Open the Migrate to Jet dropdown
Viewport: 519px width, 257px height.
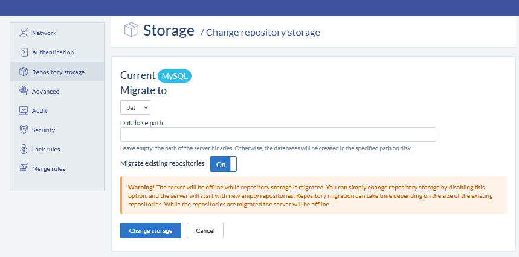tap(135, 107)
